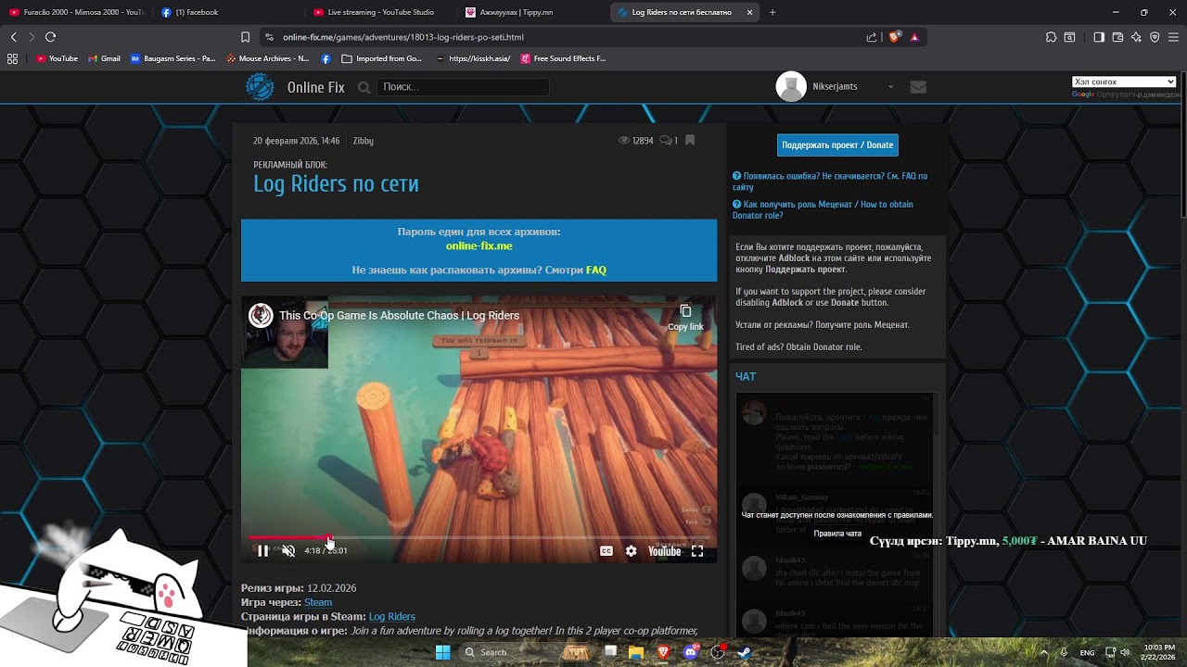Open Free Sound Effects bookmark
This screenshot has height=667, width=1187.
coord(563,58)
